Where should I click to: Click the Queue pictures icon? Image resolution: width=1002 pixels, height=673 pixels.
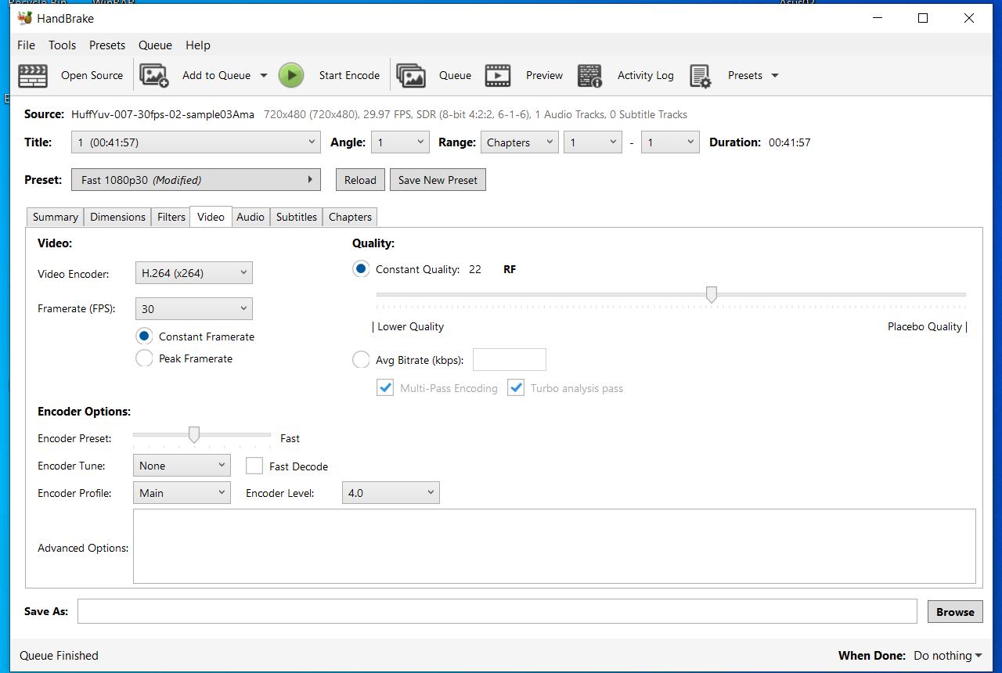411,75
